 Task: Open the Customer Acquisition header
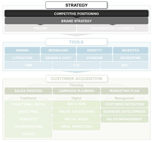point(76,79)
